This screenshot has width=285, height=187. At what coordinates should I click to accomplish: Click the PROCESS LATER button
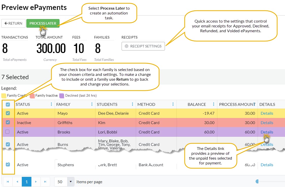tap(43, 23)
